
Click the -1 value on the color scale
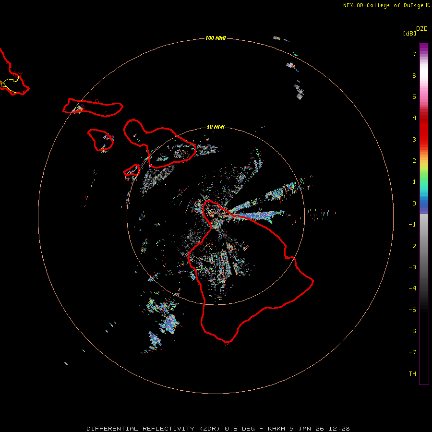point(412,225)
